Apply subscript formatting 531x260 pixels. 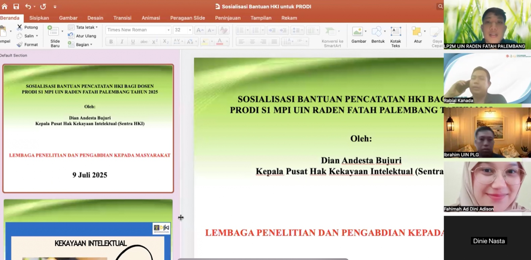pyautogui.click(x=165, y=42)
